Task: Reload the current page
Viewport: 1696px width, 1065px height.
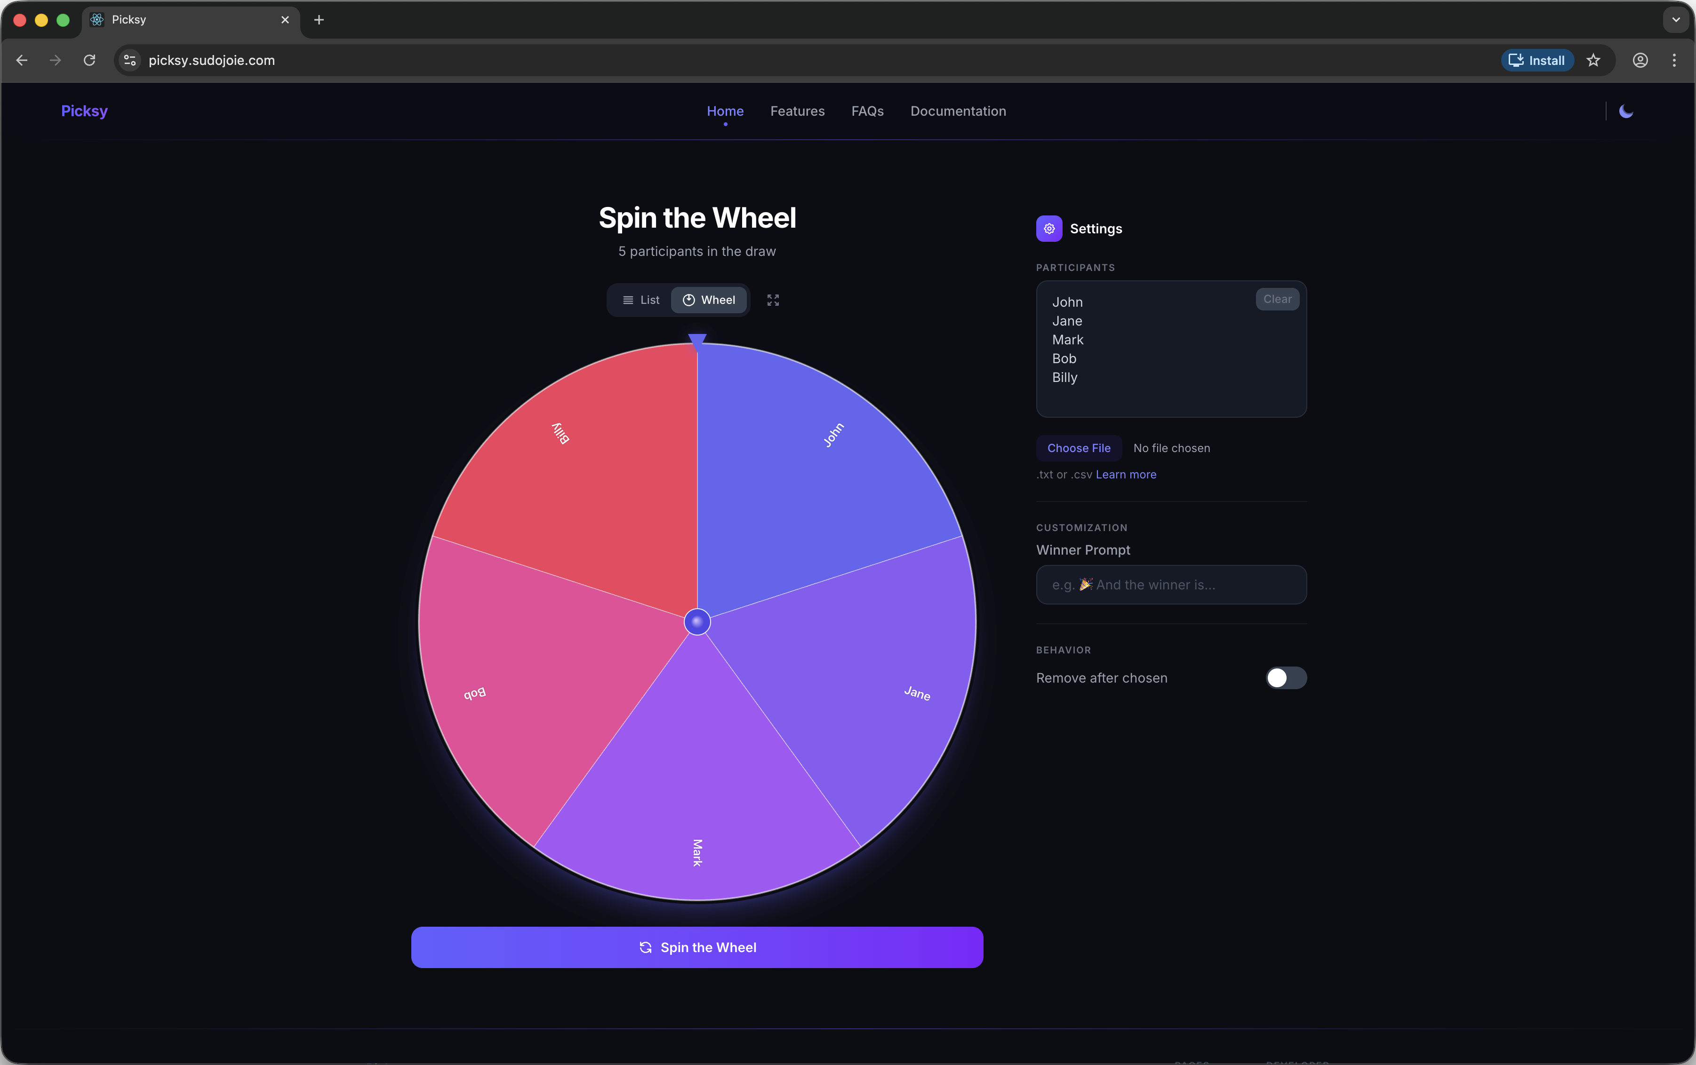Action: tap(89, 61)
